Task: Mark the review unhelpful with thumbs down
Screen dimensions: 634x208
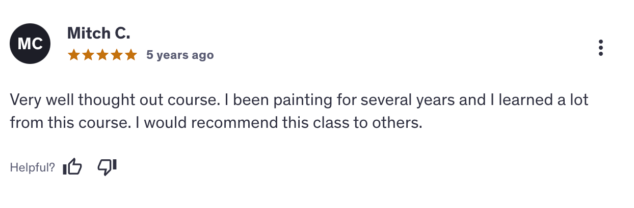Action: point(107,167)
